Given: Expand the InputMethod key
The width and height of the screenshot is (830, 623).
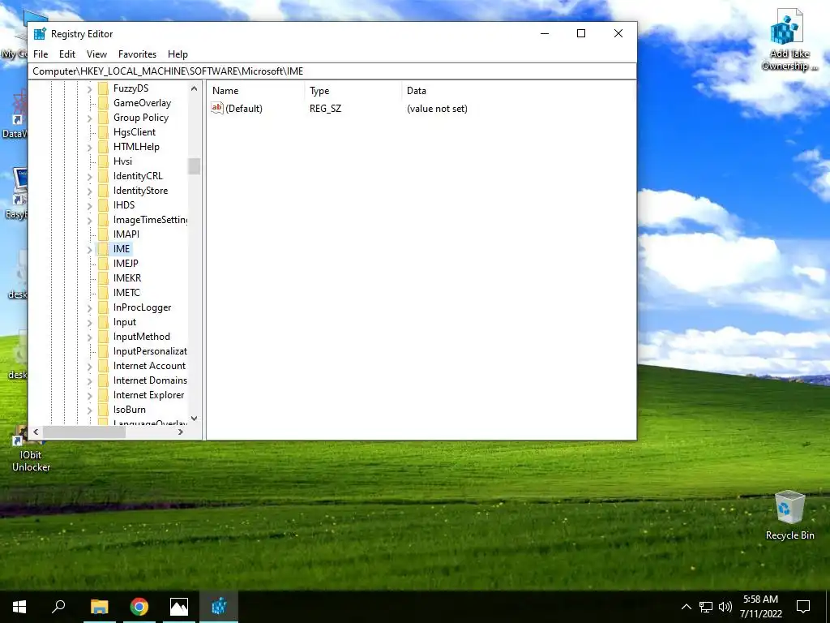Looking at the screenshot, I should tap(89, 337).
